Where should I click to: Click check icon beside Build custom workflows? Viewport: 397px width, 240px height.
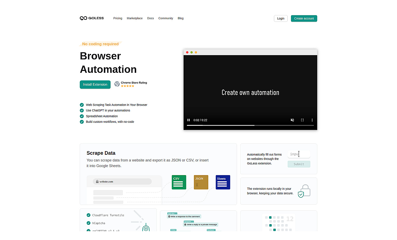82,122
